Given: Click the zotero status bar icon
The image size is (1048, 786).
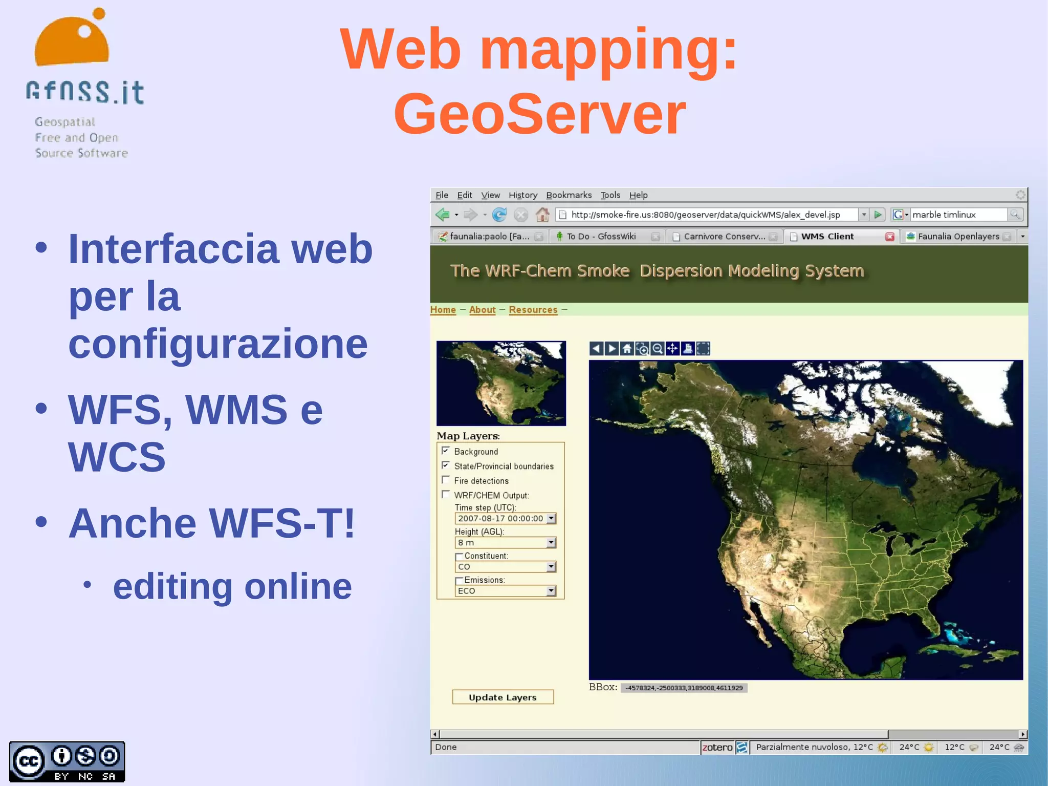Looking at the screenshot, I should [x=717, y=748].
